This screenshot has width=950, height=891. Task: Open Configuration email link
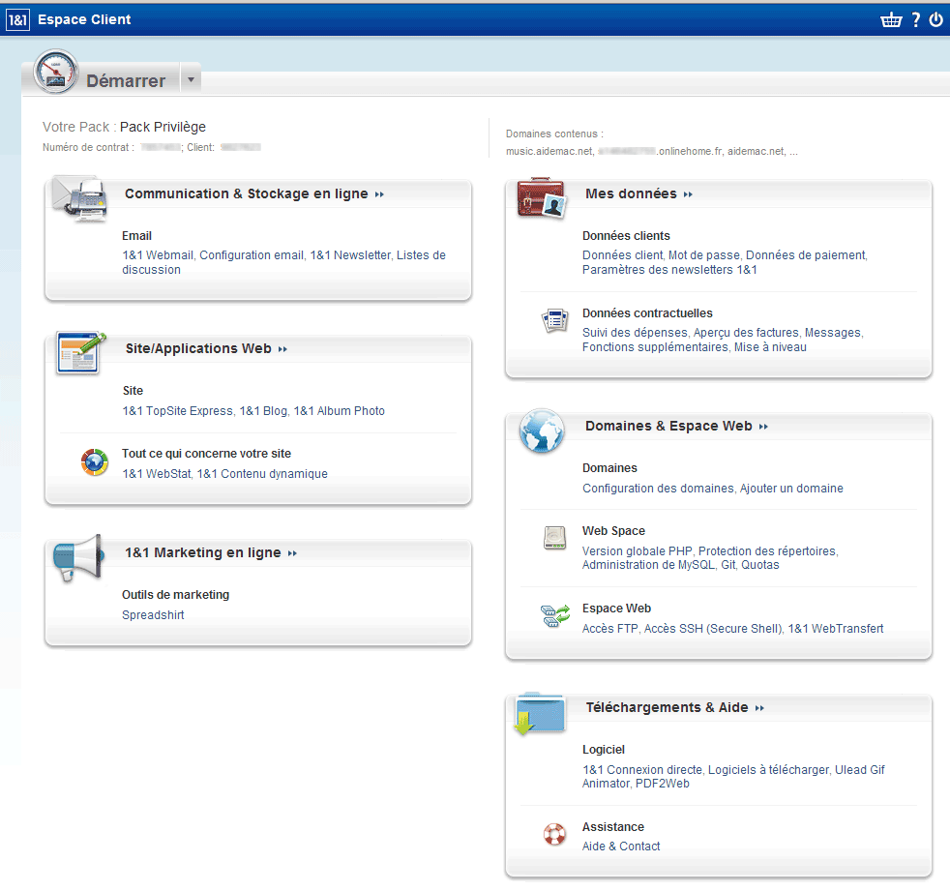[252, 255]
